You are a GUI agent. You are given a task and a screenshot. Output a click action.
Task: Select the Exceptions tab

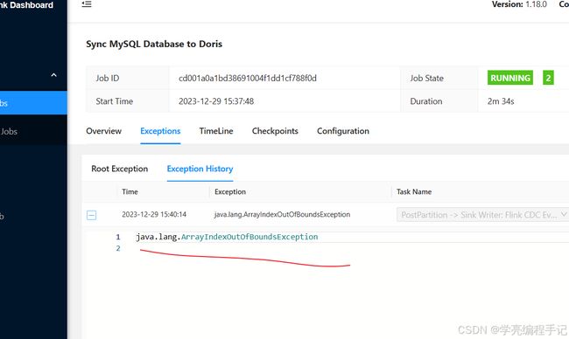160,131
